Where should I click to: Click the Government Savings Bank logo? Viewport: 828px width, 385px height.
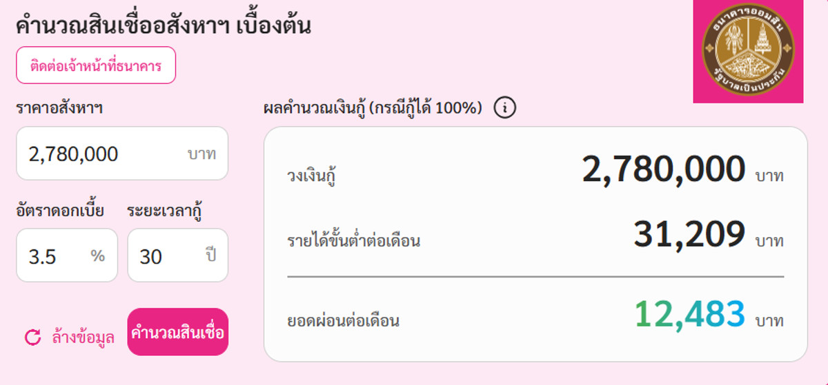pos(748,51)
